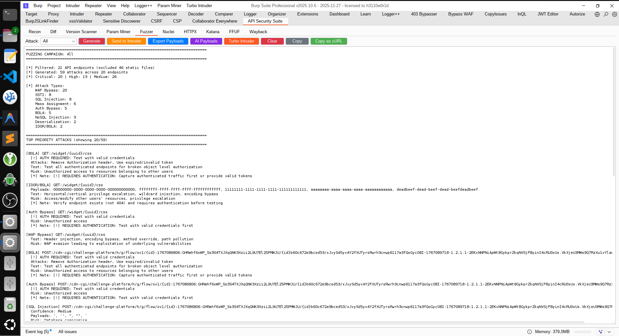Click Send to Intruder

(126, 41)
